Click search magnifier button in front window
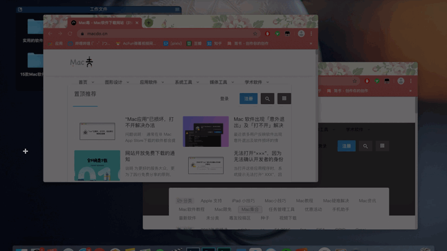The width and height of the screenshot is (447, 251). tap(268, 99)
